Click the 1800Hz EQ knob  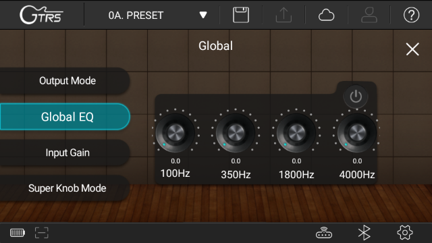(296, 132)
